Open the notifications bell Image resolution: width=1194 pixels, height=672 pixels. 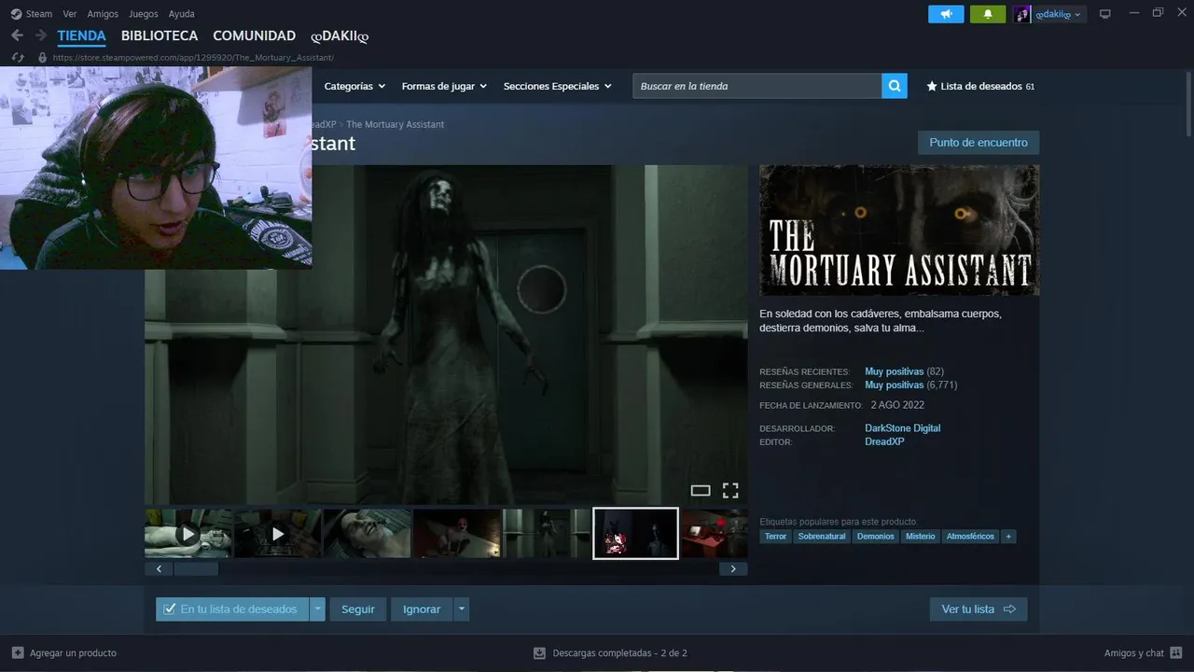tap(988, 14)
